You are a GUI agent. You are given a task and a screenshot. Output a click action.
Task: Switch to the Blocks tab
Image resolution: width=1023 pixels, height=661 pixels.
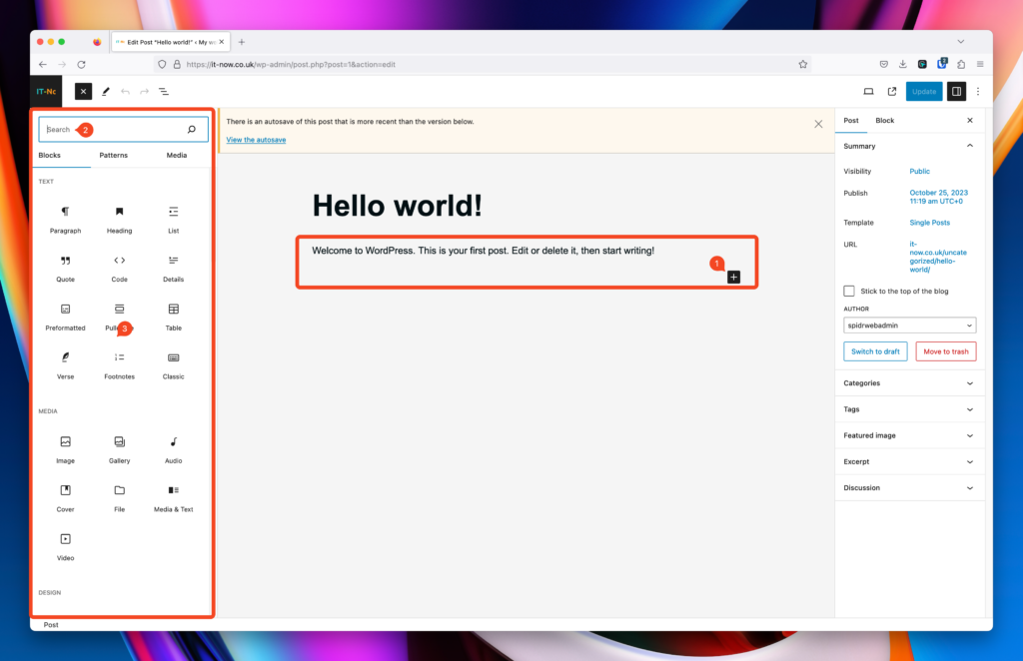pos(50,155)
